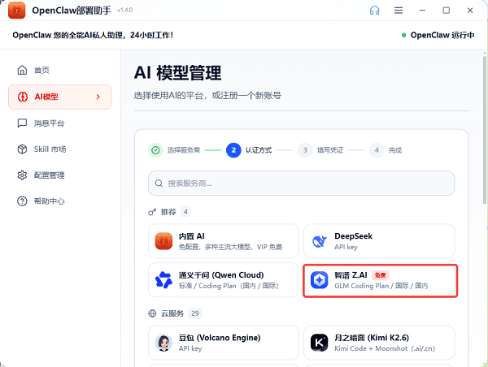The height and width of the screenshot is (367, 488).
Task: Click the 内置 AI orange logo
Action: point(163,241)
